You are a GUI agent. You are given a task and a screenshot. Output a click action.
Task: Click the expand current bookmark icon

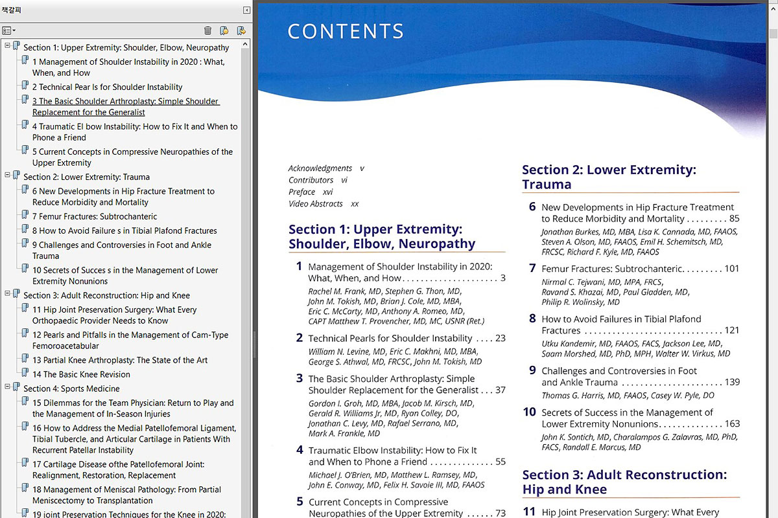point(241,30)
